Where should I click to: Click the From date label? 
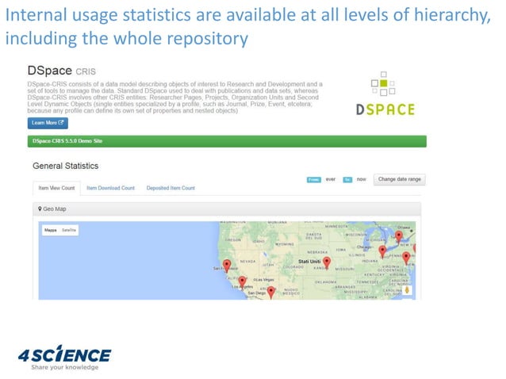click(x=313, y=180)
